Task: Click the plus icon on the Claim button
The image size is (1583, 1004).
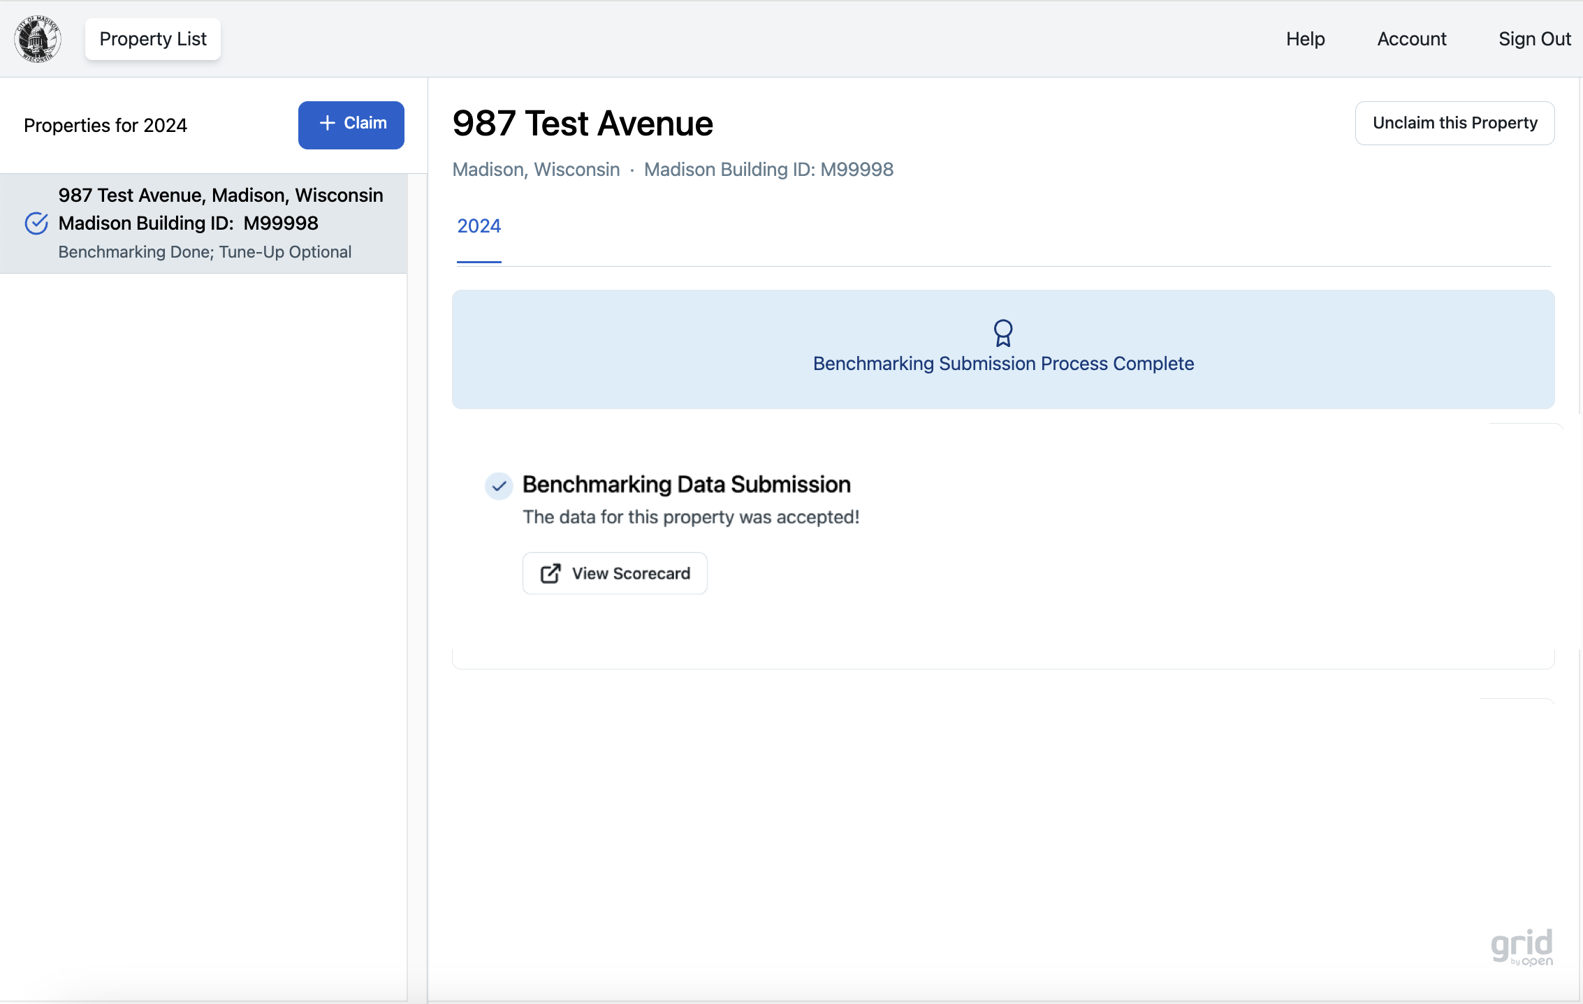Action: (x=327, y=123)
